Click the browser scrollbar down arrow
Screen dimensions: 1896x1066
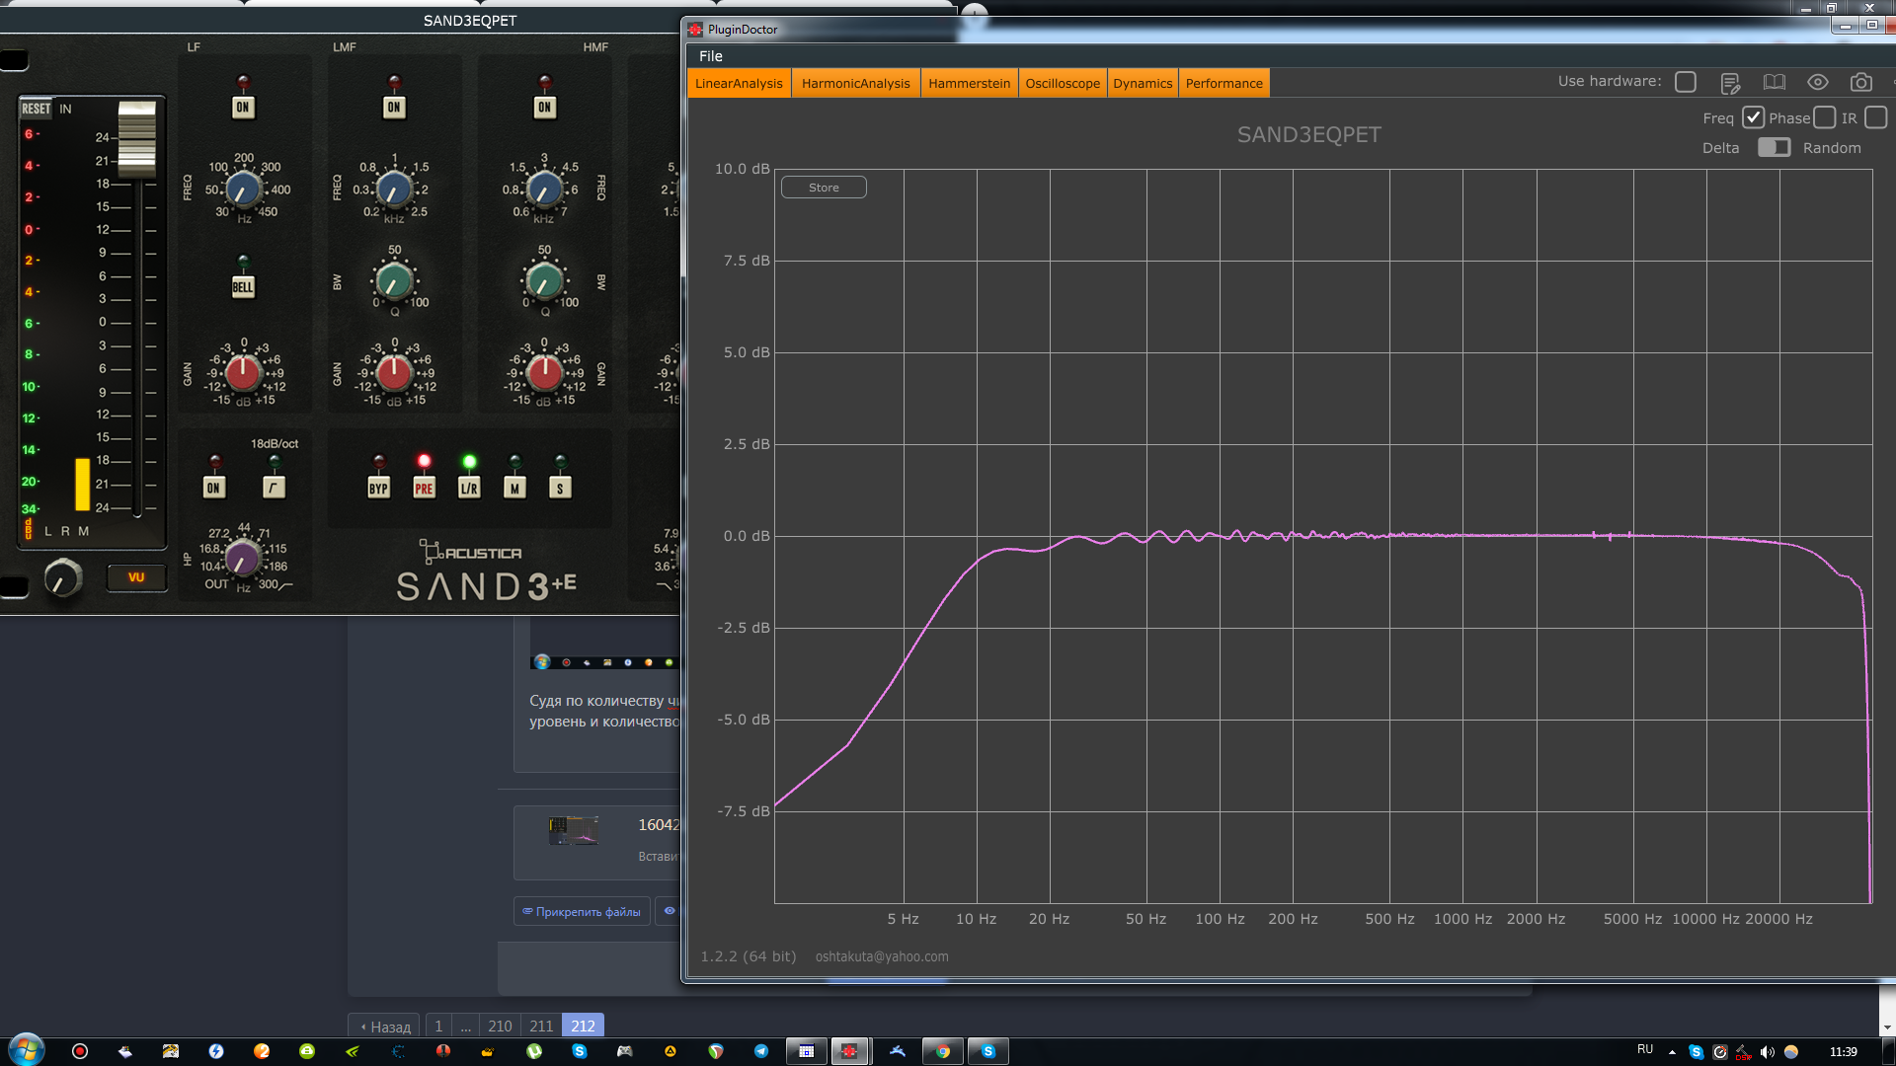pos(1887,1028)
